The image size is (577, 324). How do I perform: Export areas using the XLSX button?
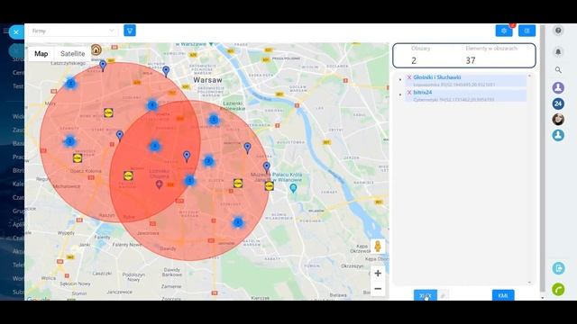(x=426, y=295)
